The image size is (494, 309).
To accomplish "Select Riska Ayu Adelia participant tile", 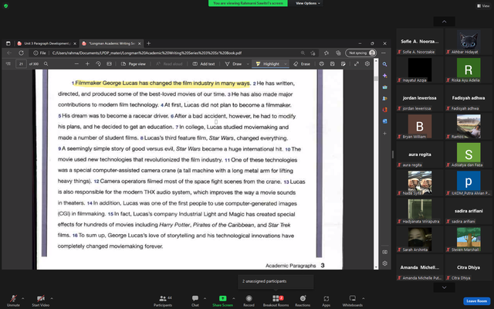I will [469, 70].
